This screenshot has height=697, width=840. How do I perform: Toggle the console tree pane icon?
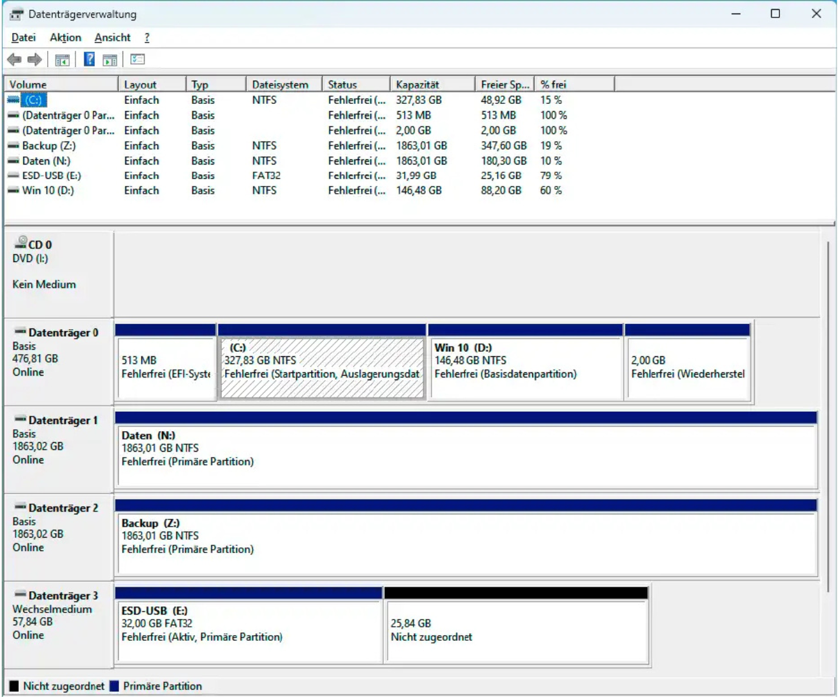coord(62,60)
